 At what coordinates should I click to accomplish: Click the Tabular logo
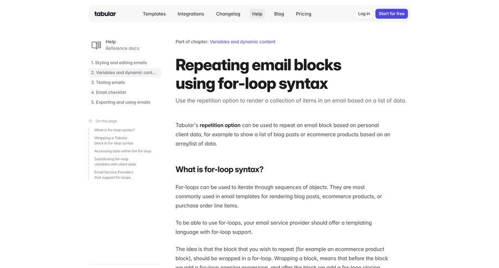(105, 14)
